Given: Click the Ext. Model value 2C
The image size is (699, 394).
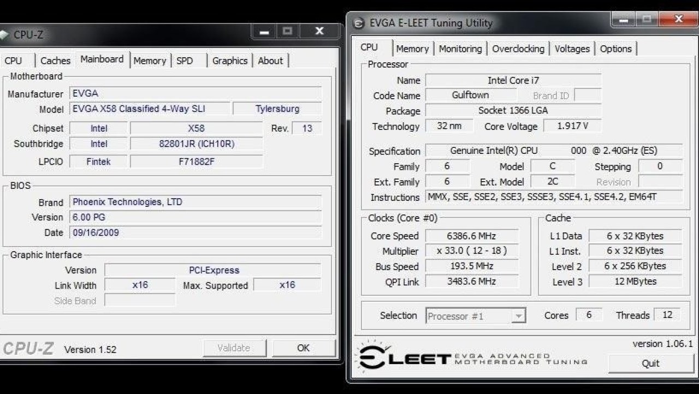Looking at the screenshot, I should [553, 182].
